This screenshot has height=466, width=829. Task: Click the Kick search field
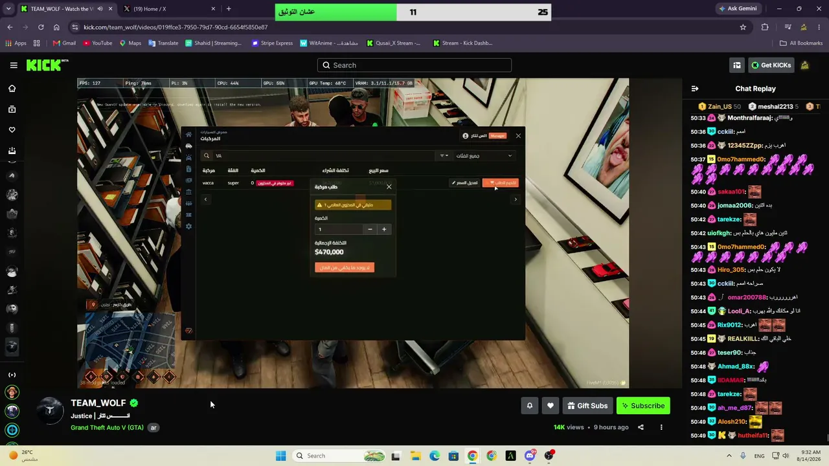[x=414, y=65]
